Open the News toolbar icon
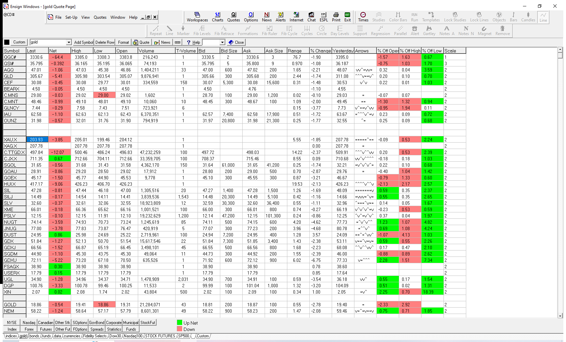This screenshot has height=342, width=566. pos(267,17)
